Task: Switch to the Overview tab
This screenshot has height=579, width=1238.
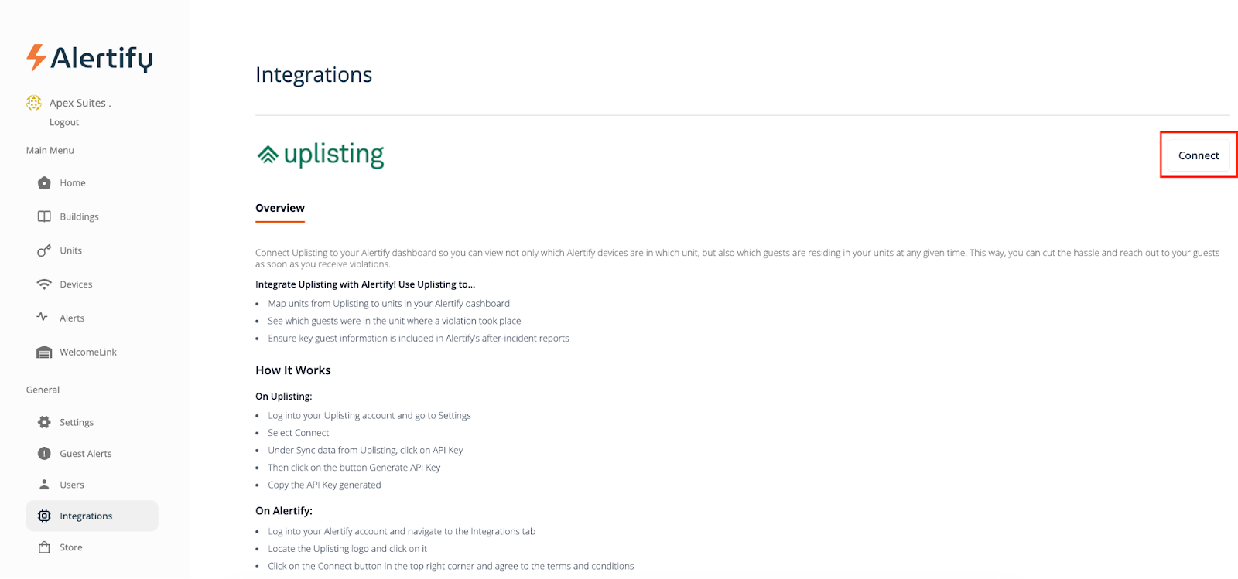Action: pos(280,208)
